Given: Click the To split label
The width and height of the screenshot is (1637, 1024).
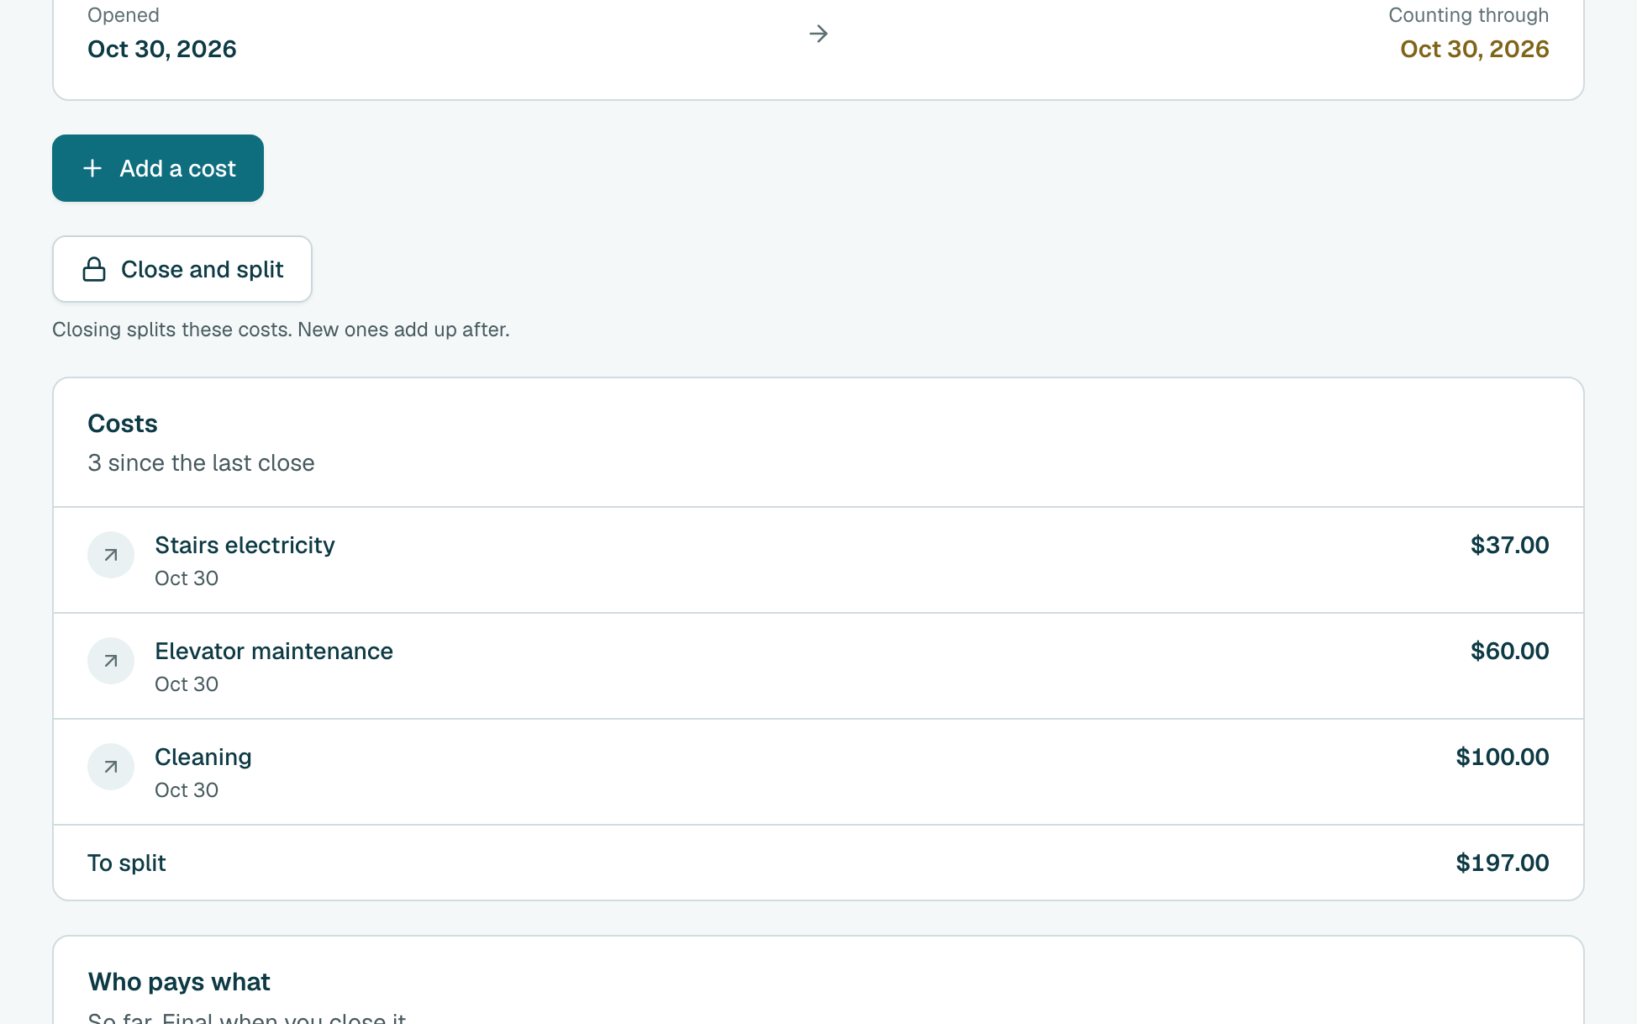Looking at the screenshot, I should coord(127,863).
